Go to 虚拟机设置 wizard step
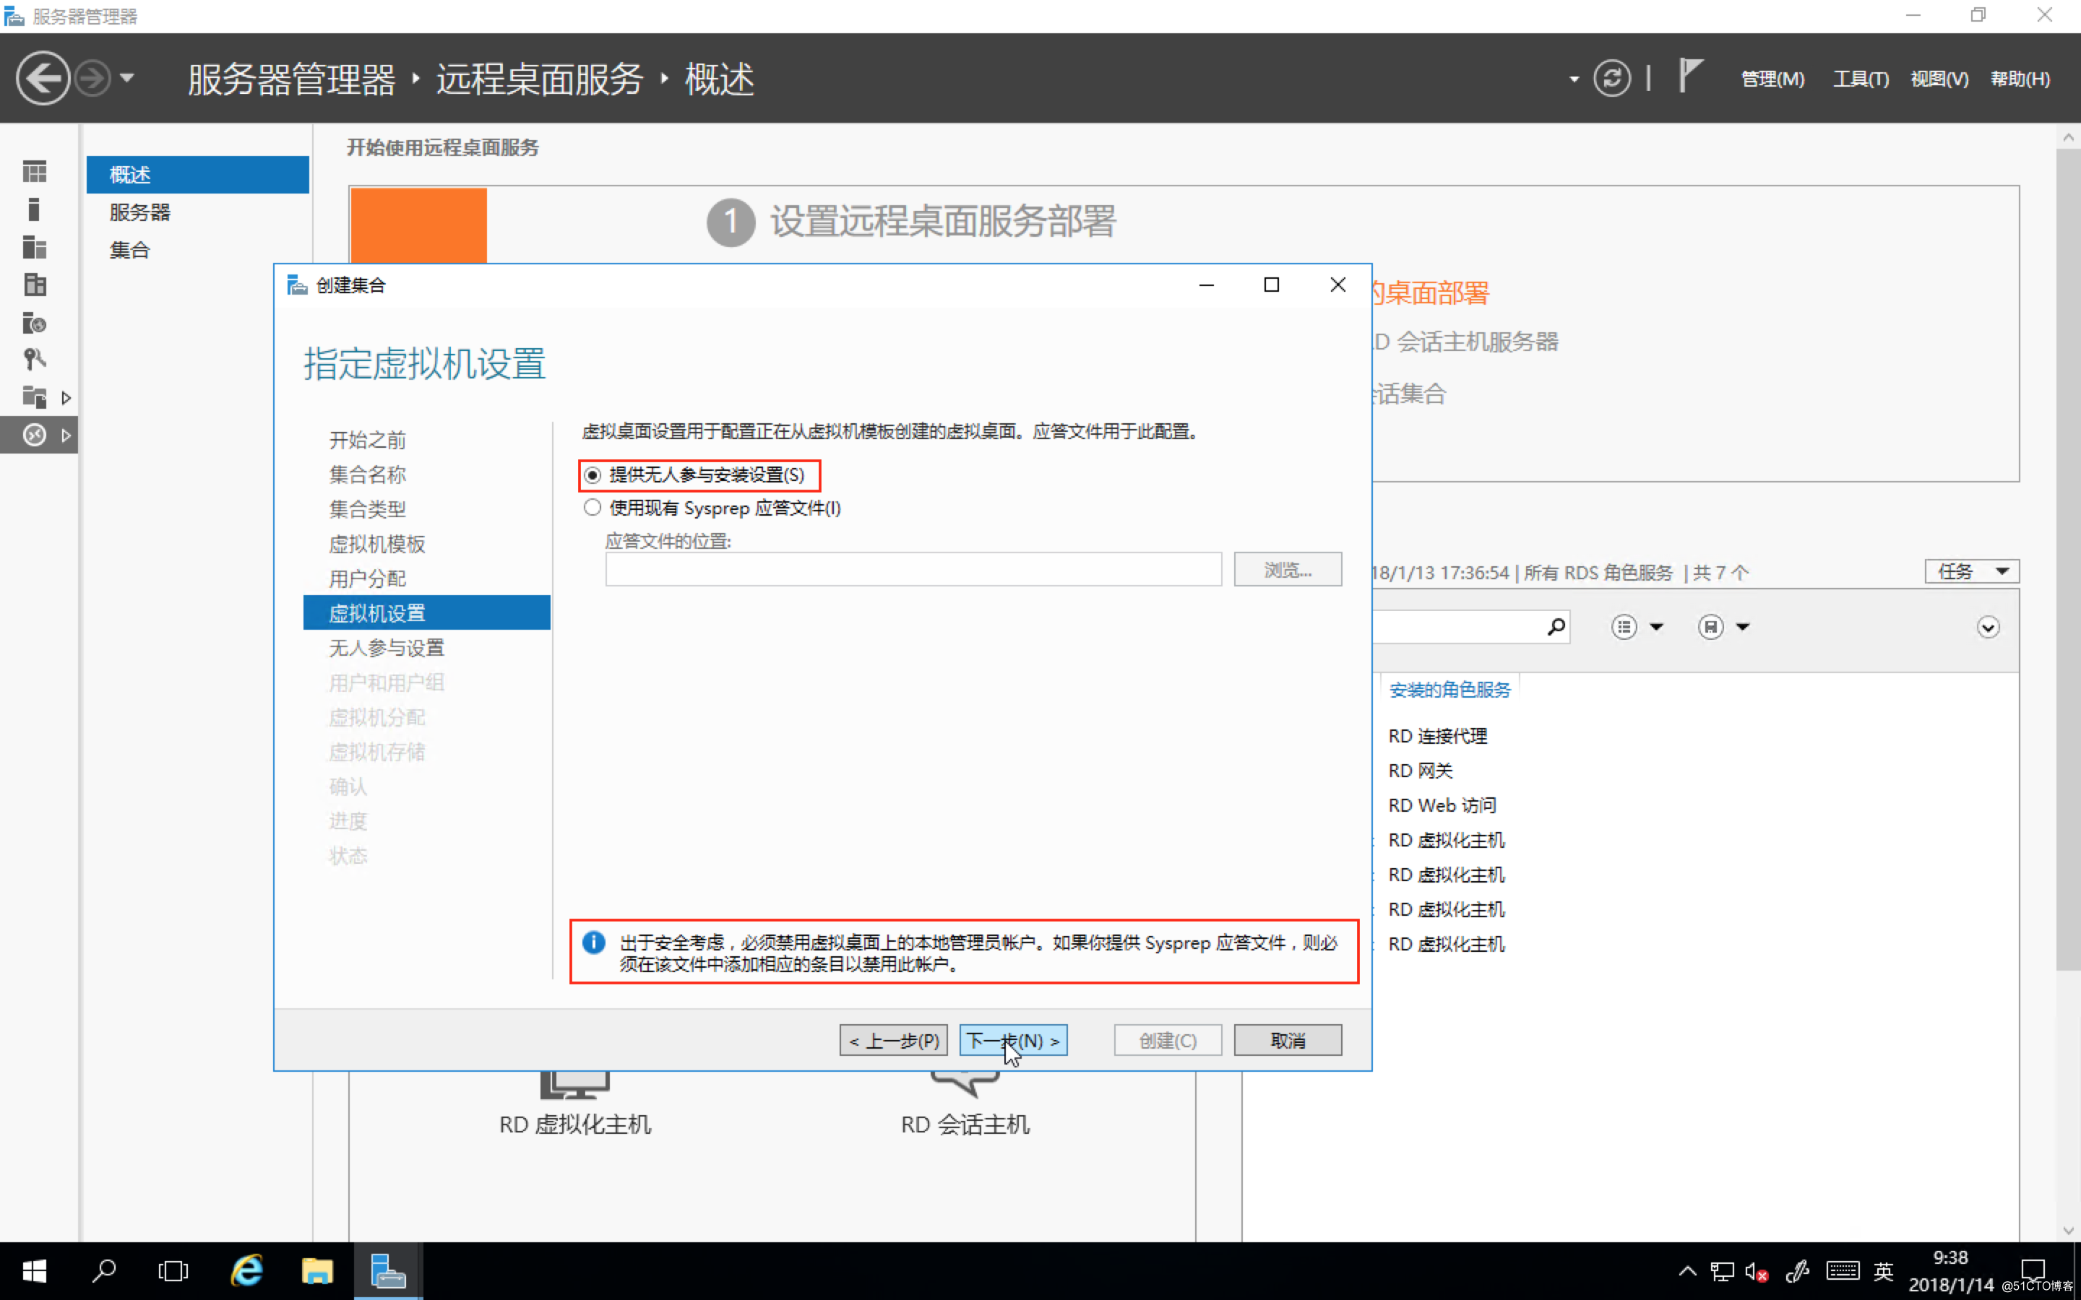Image resolution: width=2081 pixels, height=1300 pixels. coord(426,613)
